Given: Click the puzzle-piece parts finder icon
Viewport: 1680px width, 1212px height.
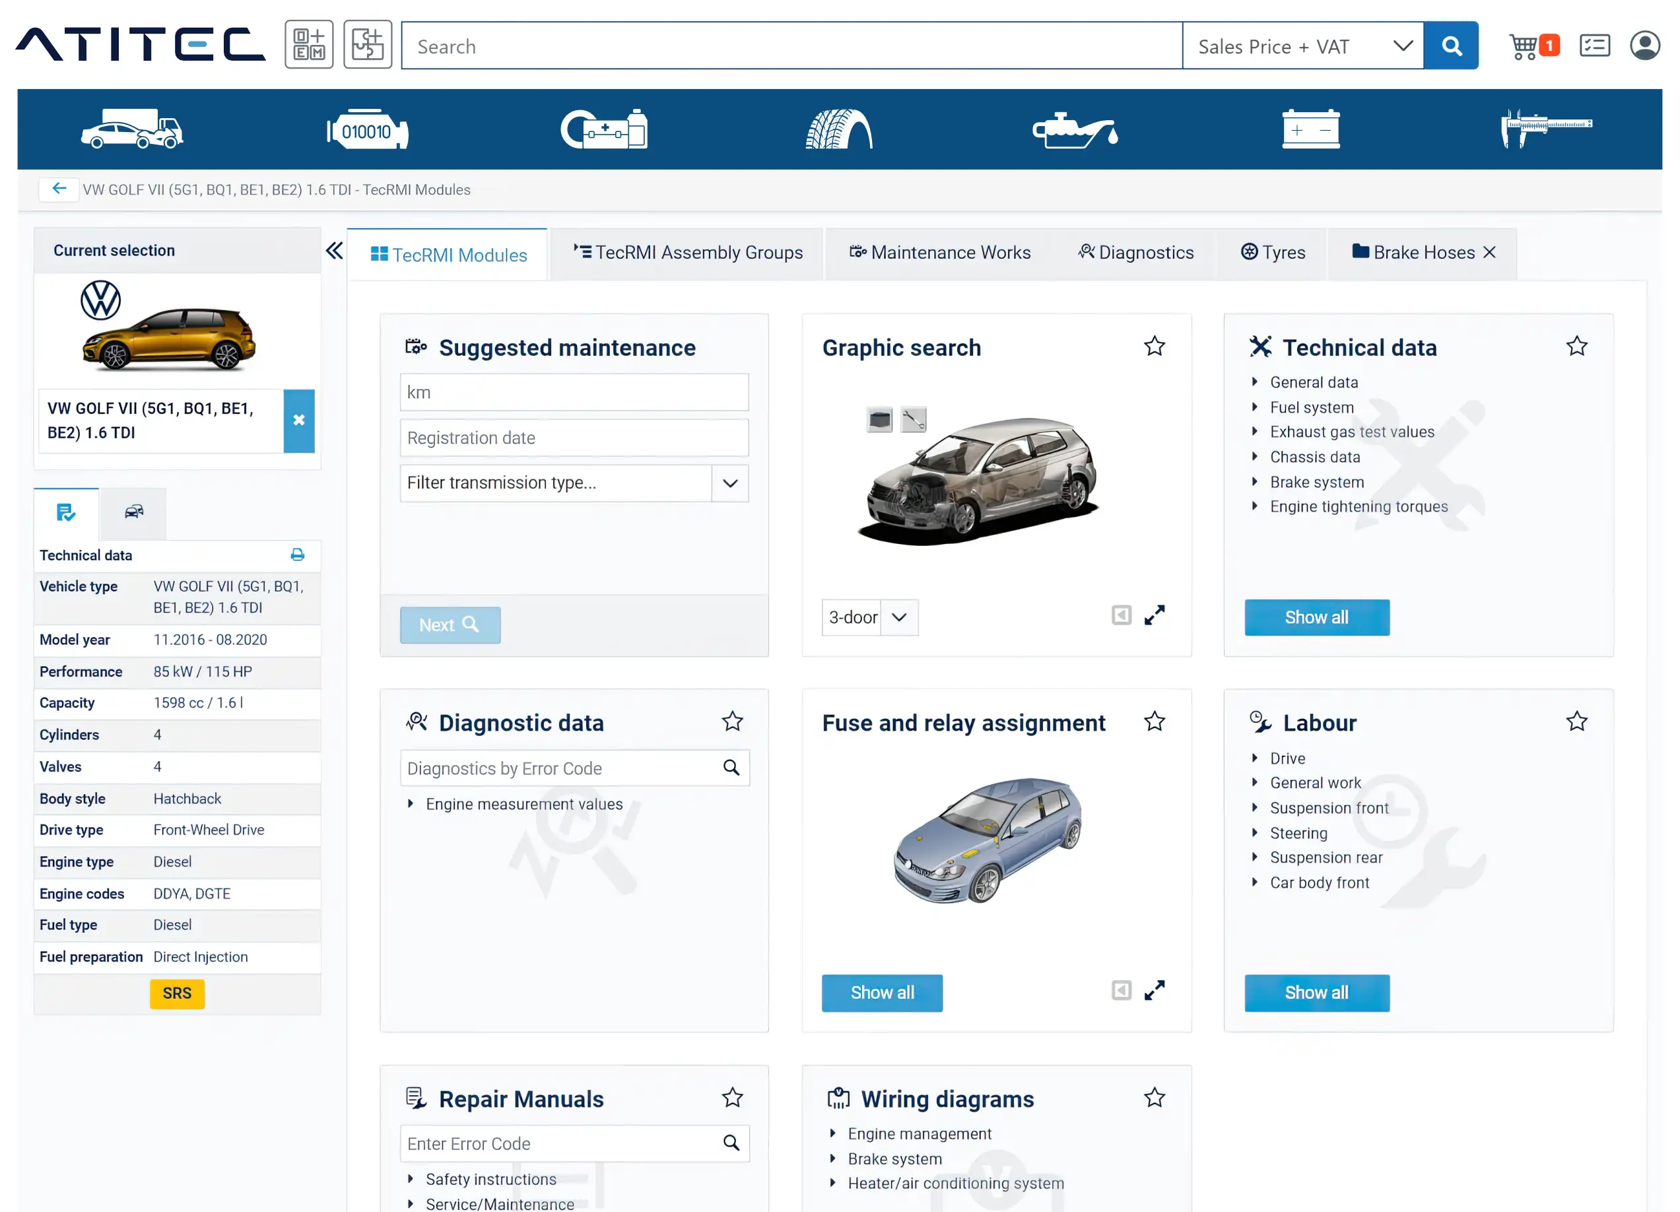Looking at the screenshot, I should (x=368, y=44).
